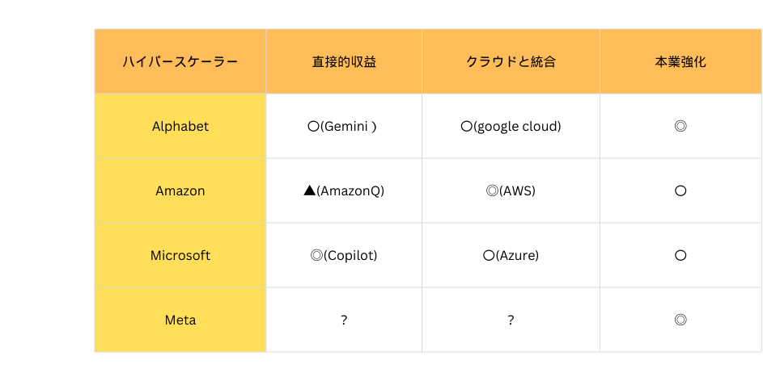Click Meta's question mark under 直接的収益
This screenshot has width=763, height=381.
[x=344, y=320]
